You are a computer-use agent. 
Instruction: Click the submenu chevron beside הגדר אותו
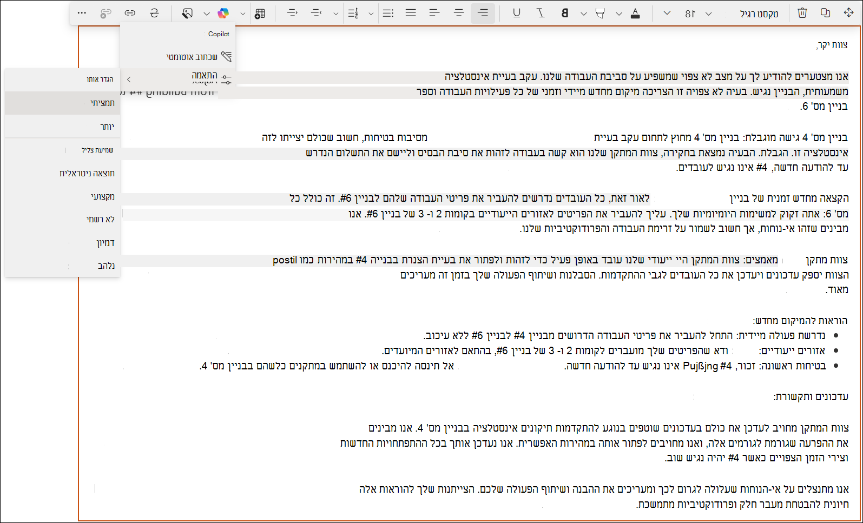point(129,80)
